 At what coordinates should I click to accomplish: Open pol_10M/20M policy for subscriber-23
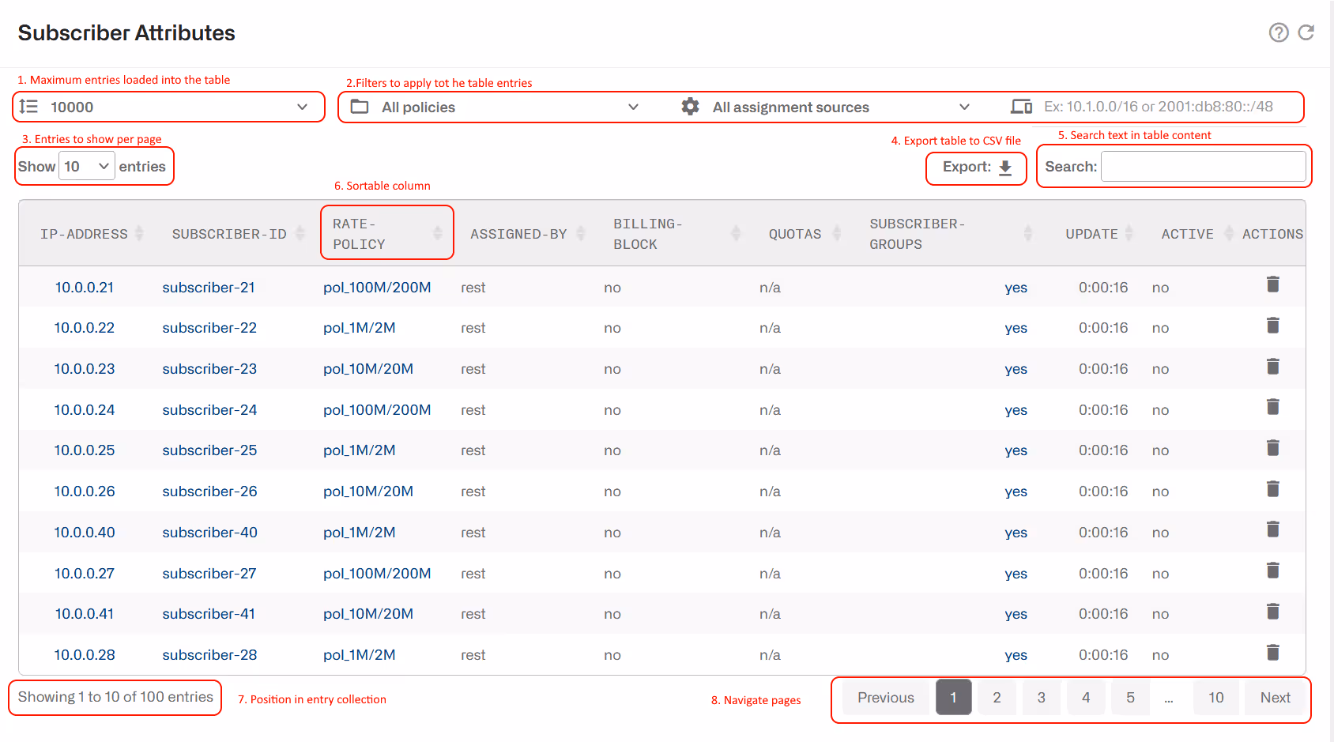coord(368,369)
